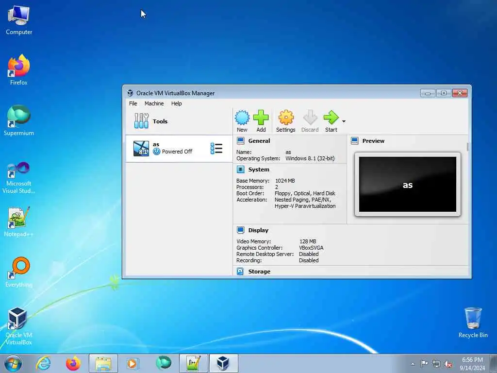Open the Computer desktop icon
Viewport: 497px width, 373px height.
click(x=19, y=20)
